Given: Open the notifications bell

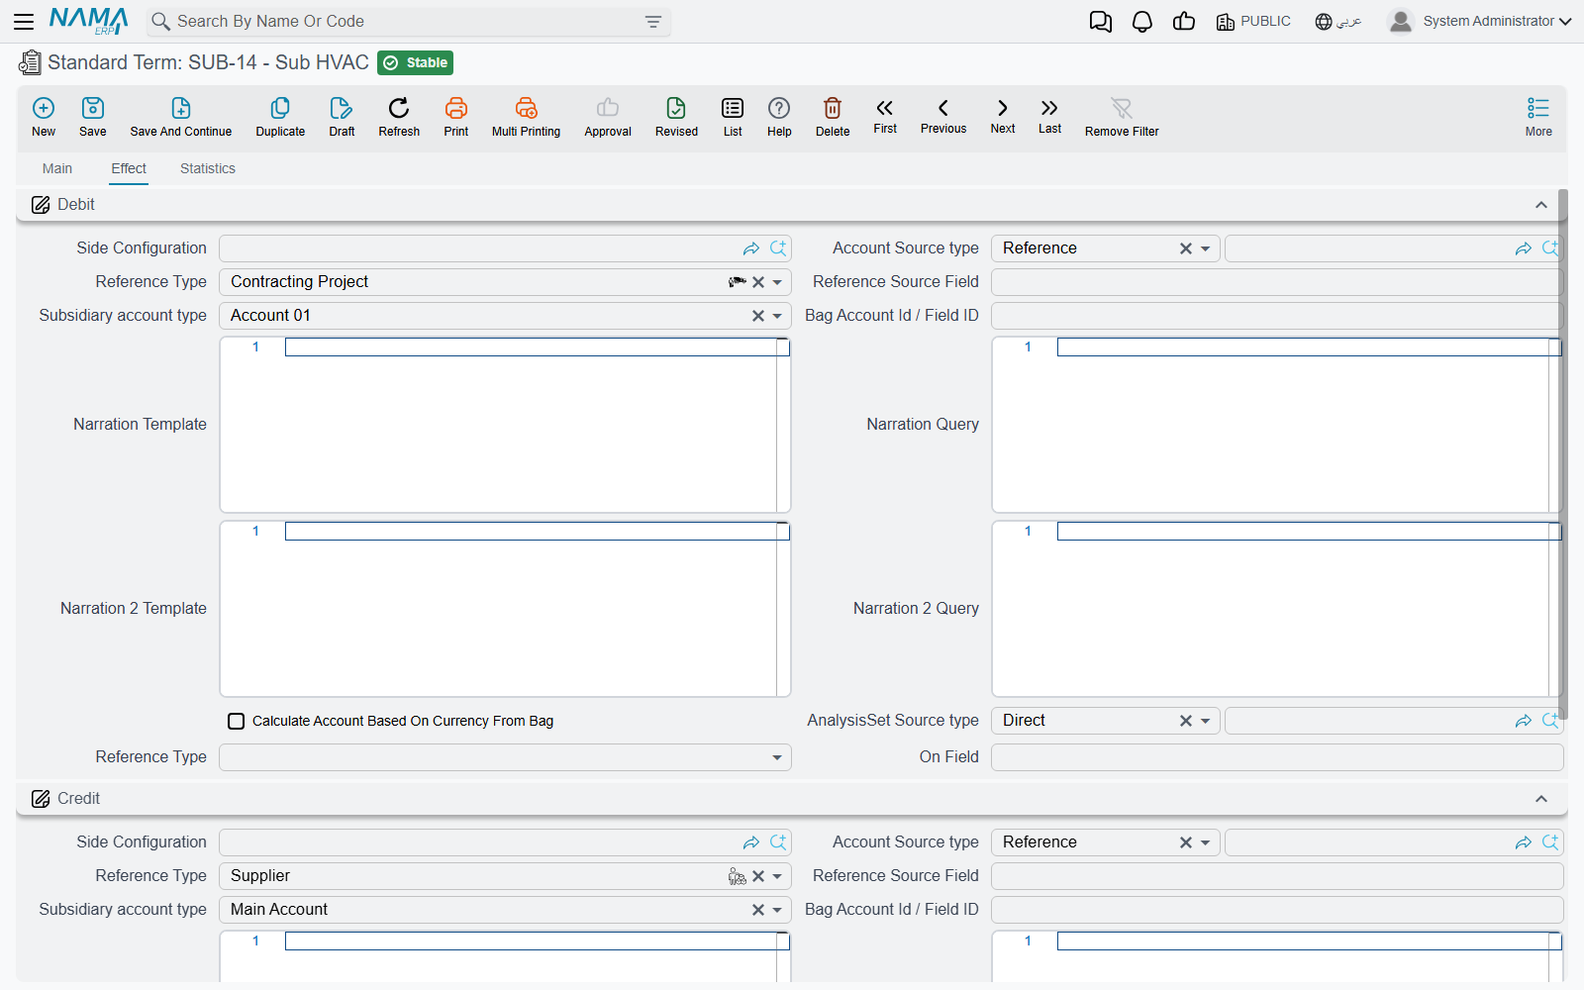Looking at the screenshot, I should [1142, 22].
